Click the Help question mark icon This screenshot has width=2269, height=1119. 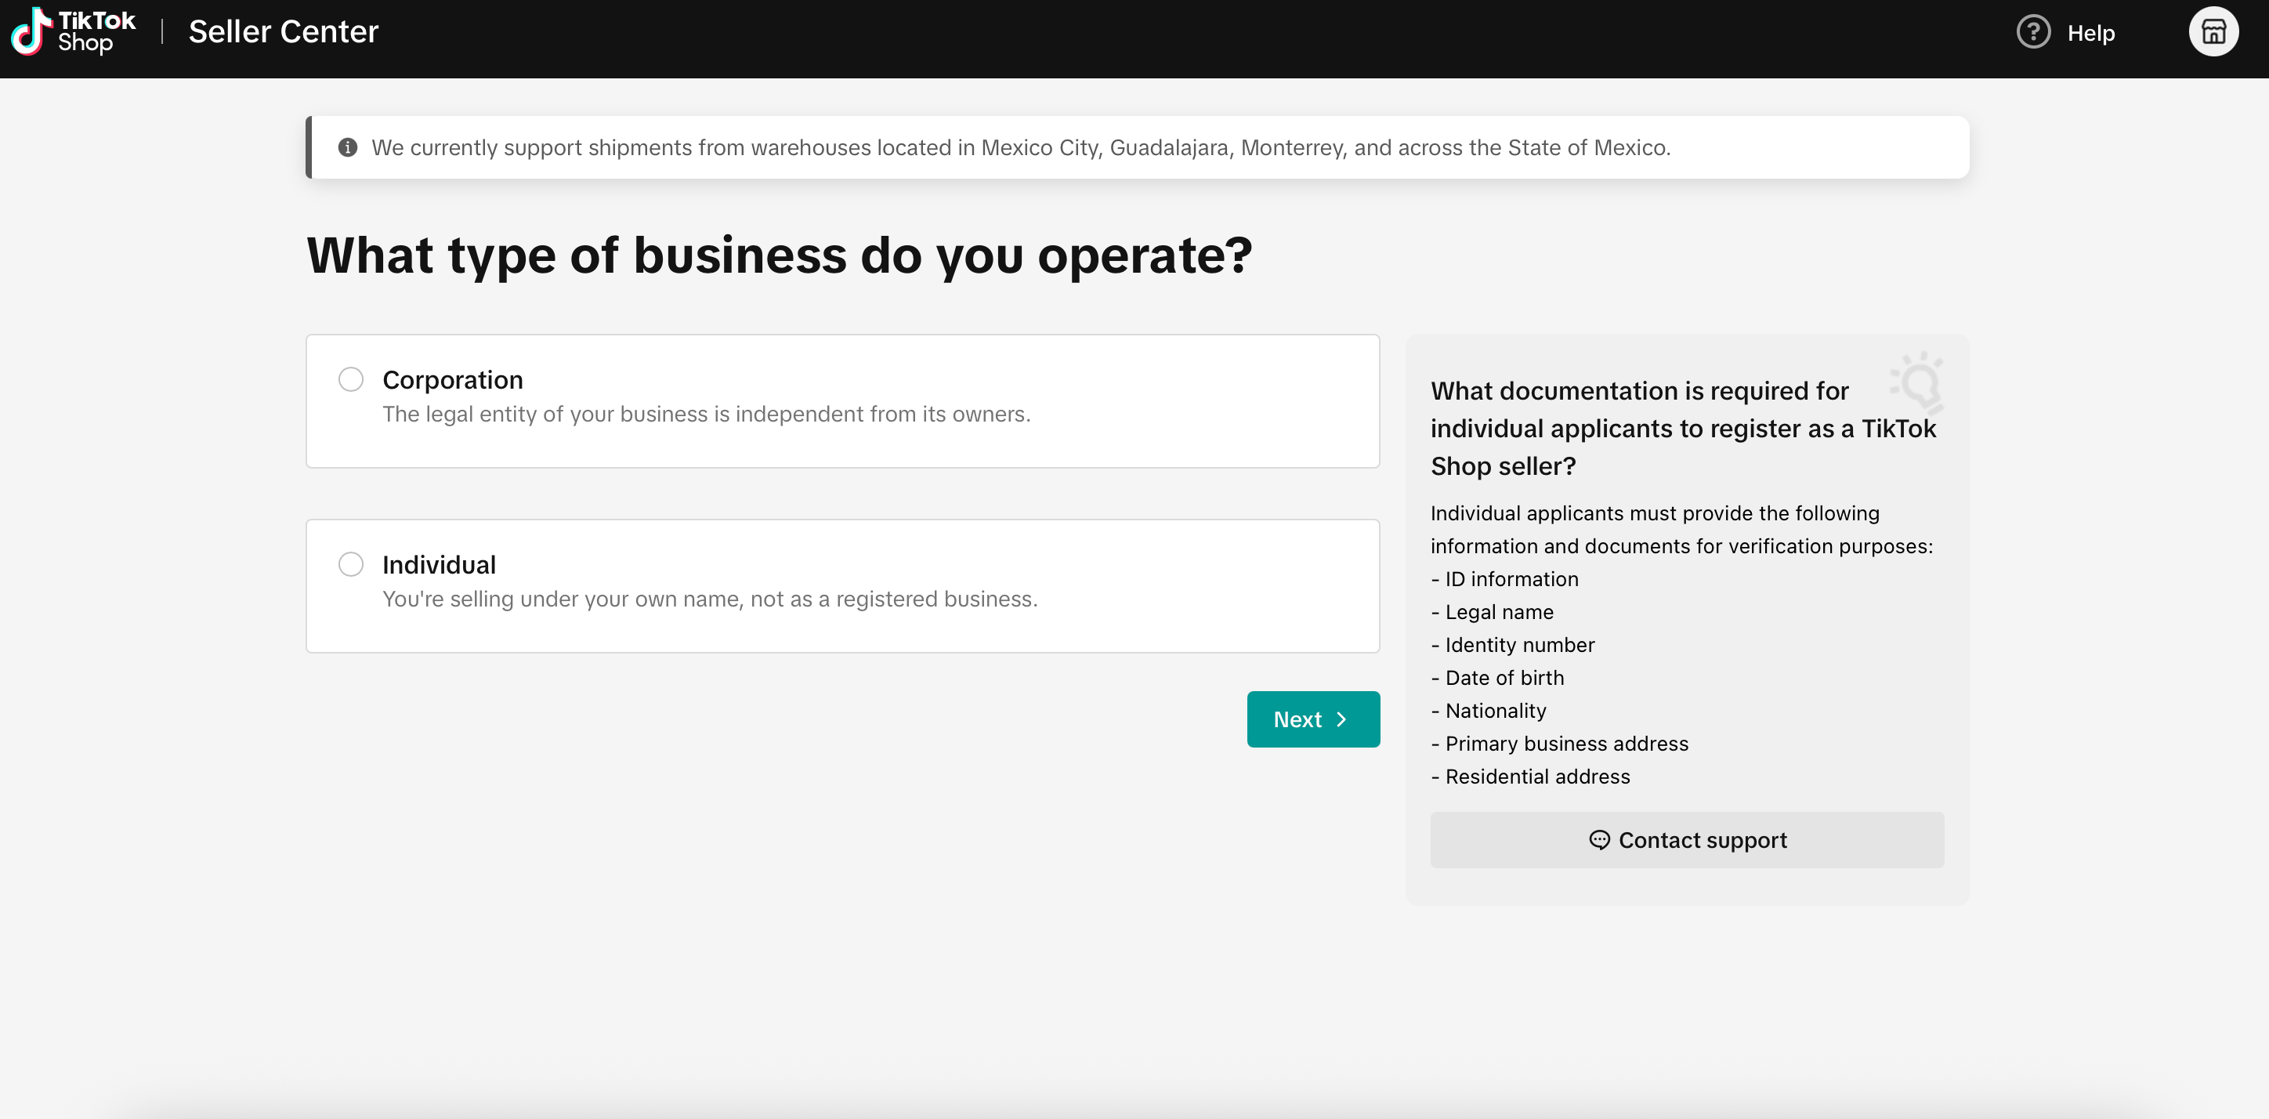pos(2033,33)
